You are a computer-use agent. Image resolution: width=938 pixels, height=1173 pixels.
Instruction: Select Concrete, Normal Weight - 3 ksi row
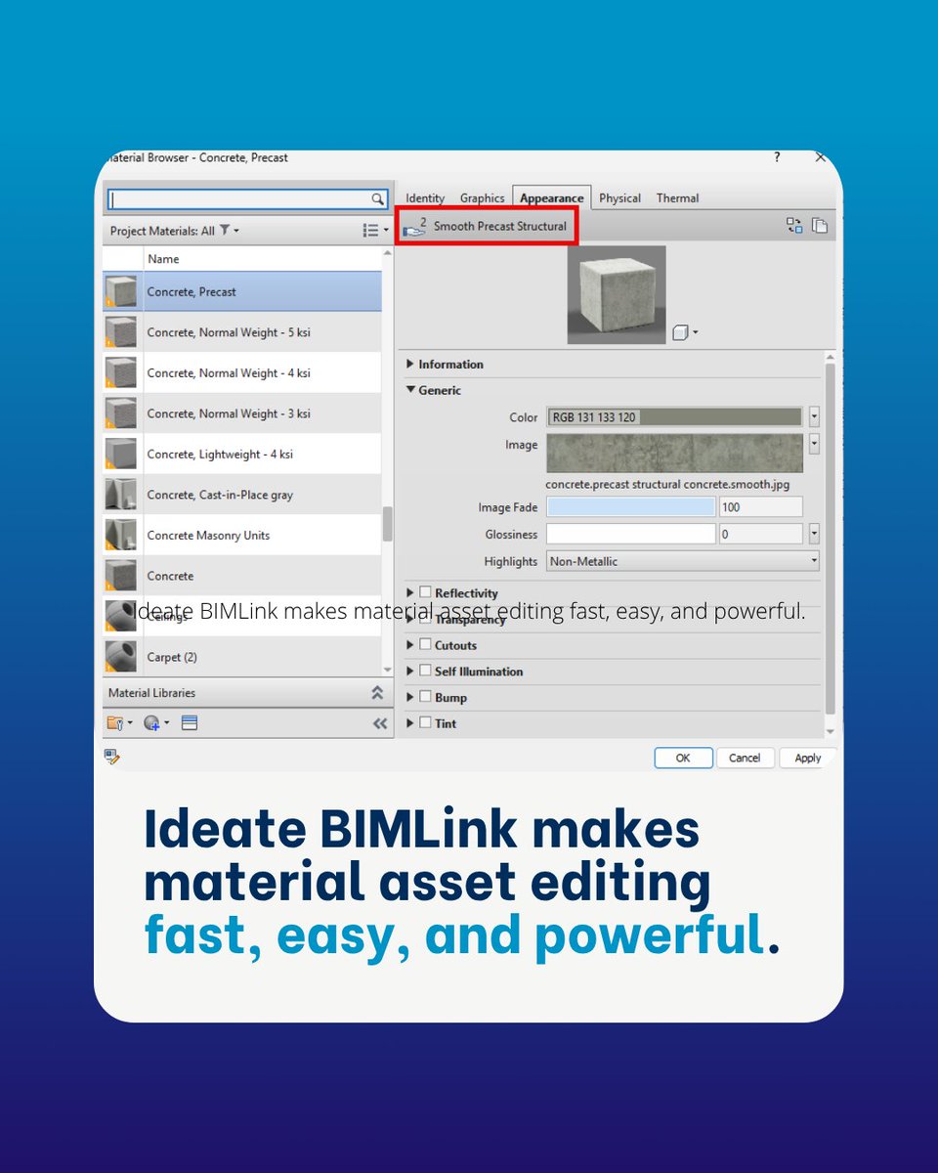pos(242,413)
